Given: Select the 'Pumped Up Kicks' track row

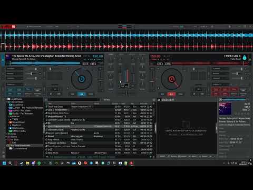Looking at the screenshot, I should [99, 143].
